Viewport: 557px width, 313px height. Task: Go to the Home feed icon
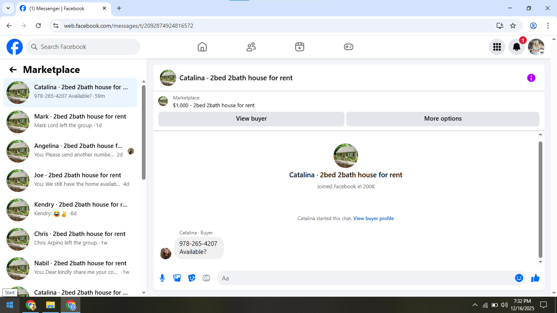pyautogui.click(x=202, y=47)
